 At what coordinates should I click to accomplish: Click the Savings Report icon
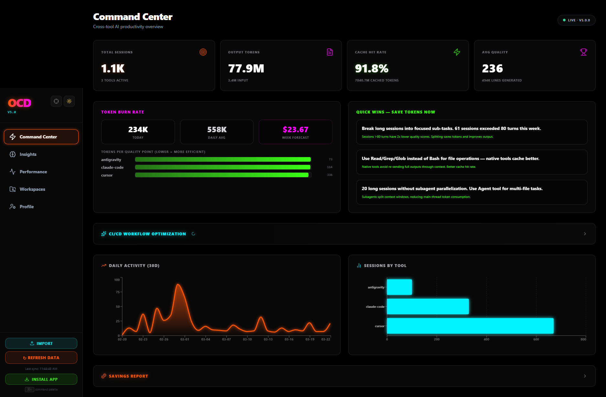(104, 376)
